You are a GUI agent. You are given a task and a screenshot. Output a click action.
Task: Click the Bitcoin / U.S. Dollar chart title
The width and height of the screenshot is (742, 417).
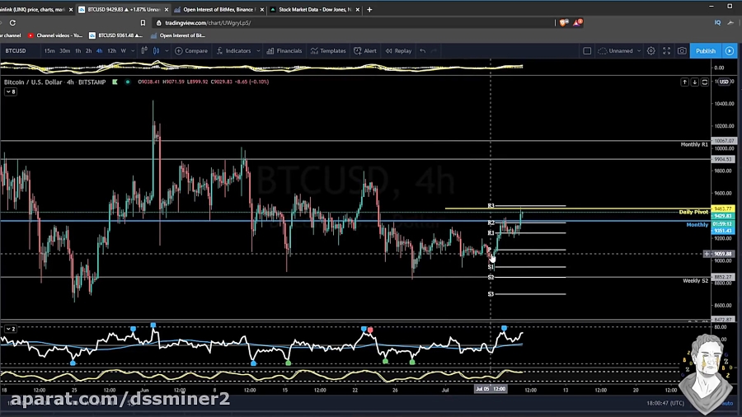(33, 82)
